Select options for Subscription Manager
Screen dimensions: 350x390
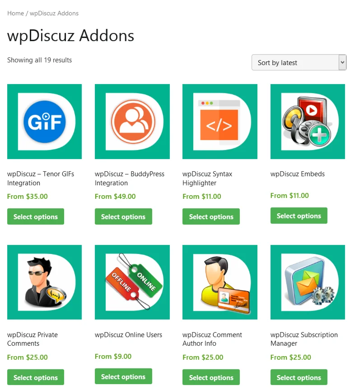[x=299, y=377]
